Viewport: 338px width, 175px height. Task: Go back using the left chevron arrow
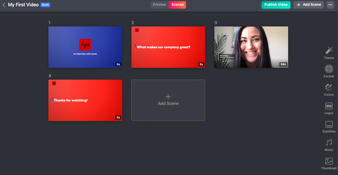point(4,5)
